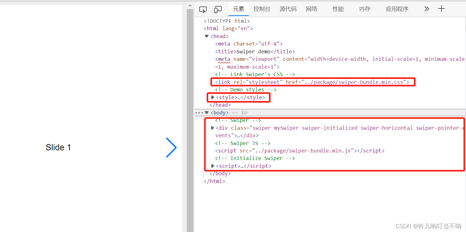Select the closing html tag

(214, 181)
